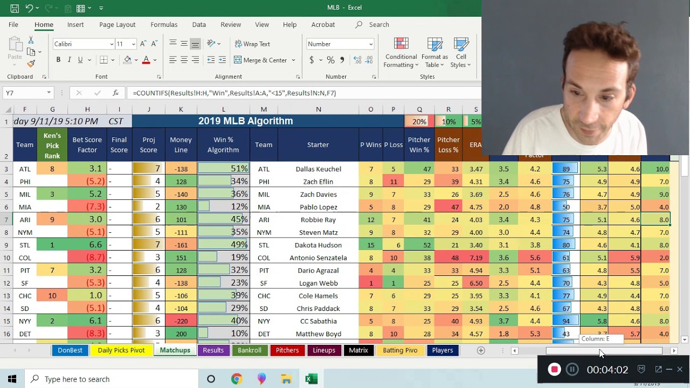Screen dimensions: 690x388
Task: Center cell text horizontally
Action: click(x=184, y=60)
